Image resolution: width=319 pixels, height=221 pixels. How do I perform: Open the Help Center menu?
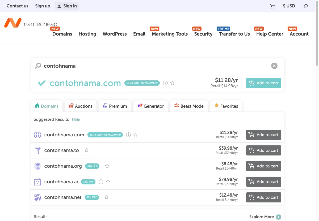[270, 34]
